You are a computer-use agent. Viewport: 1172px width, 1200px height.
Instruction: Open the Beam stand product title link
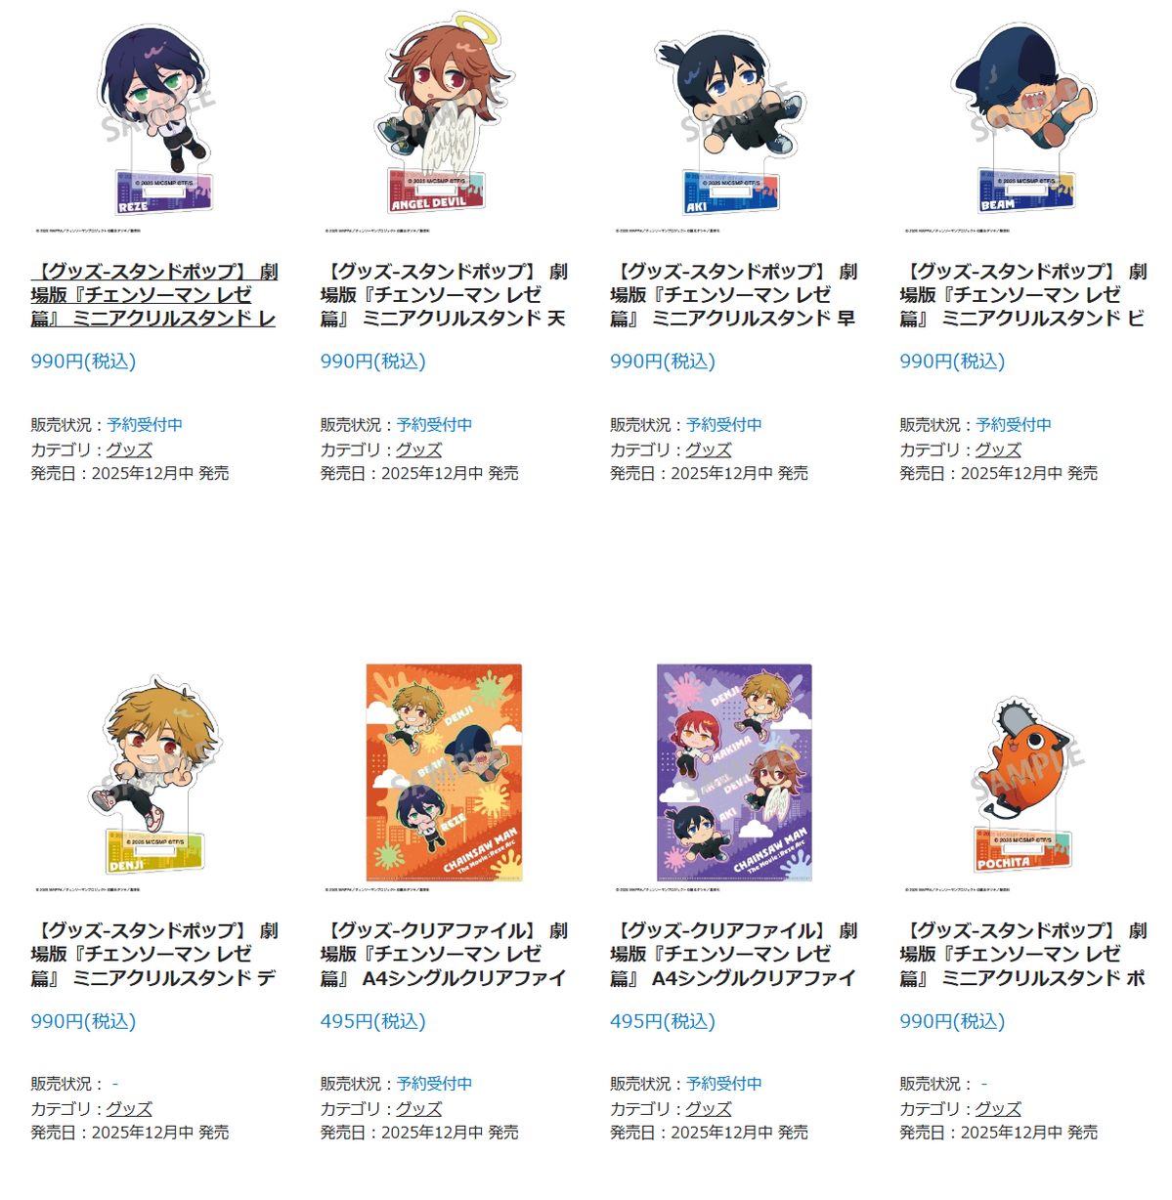tap(1023, 295)
